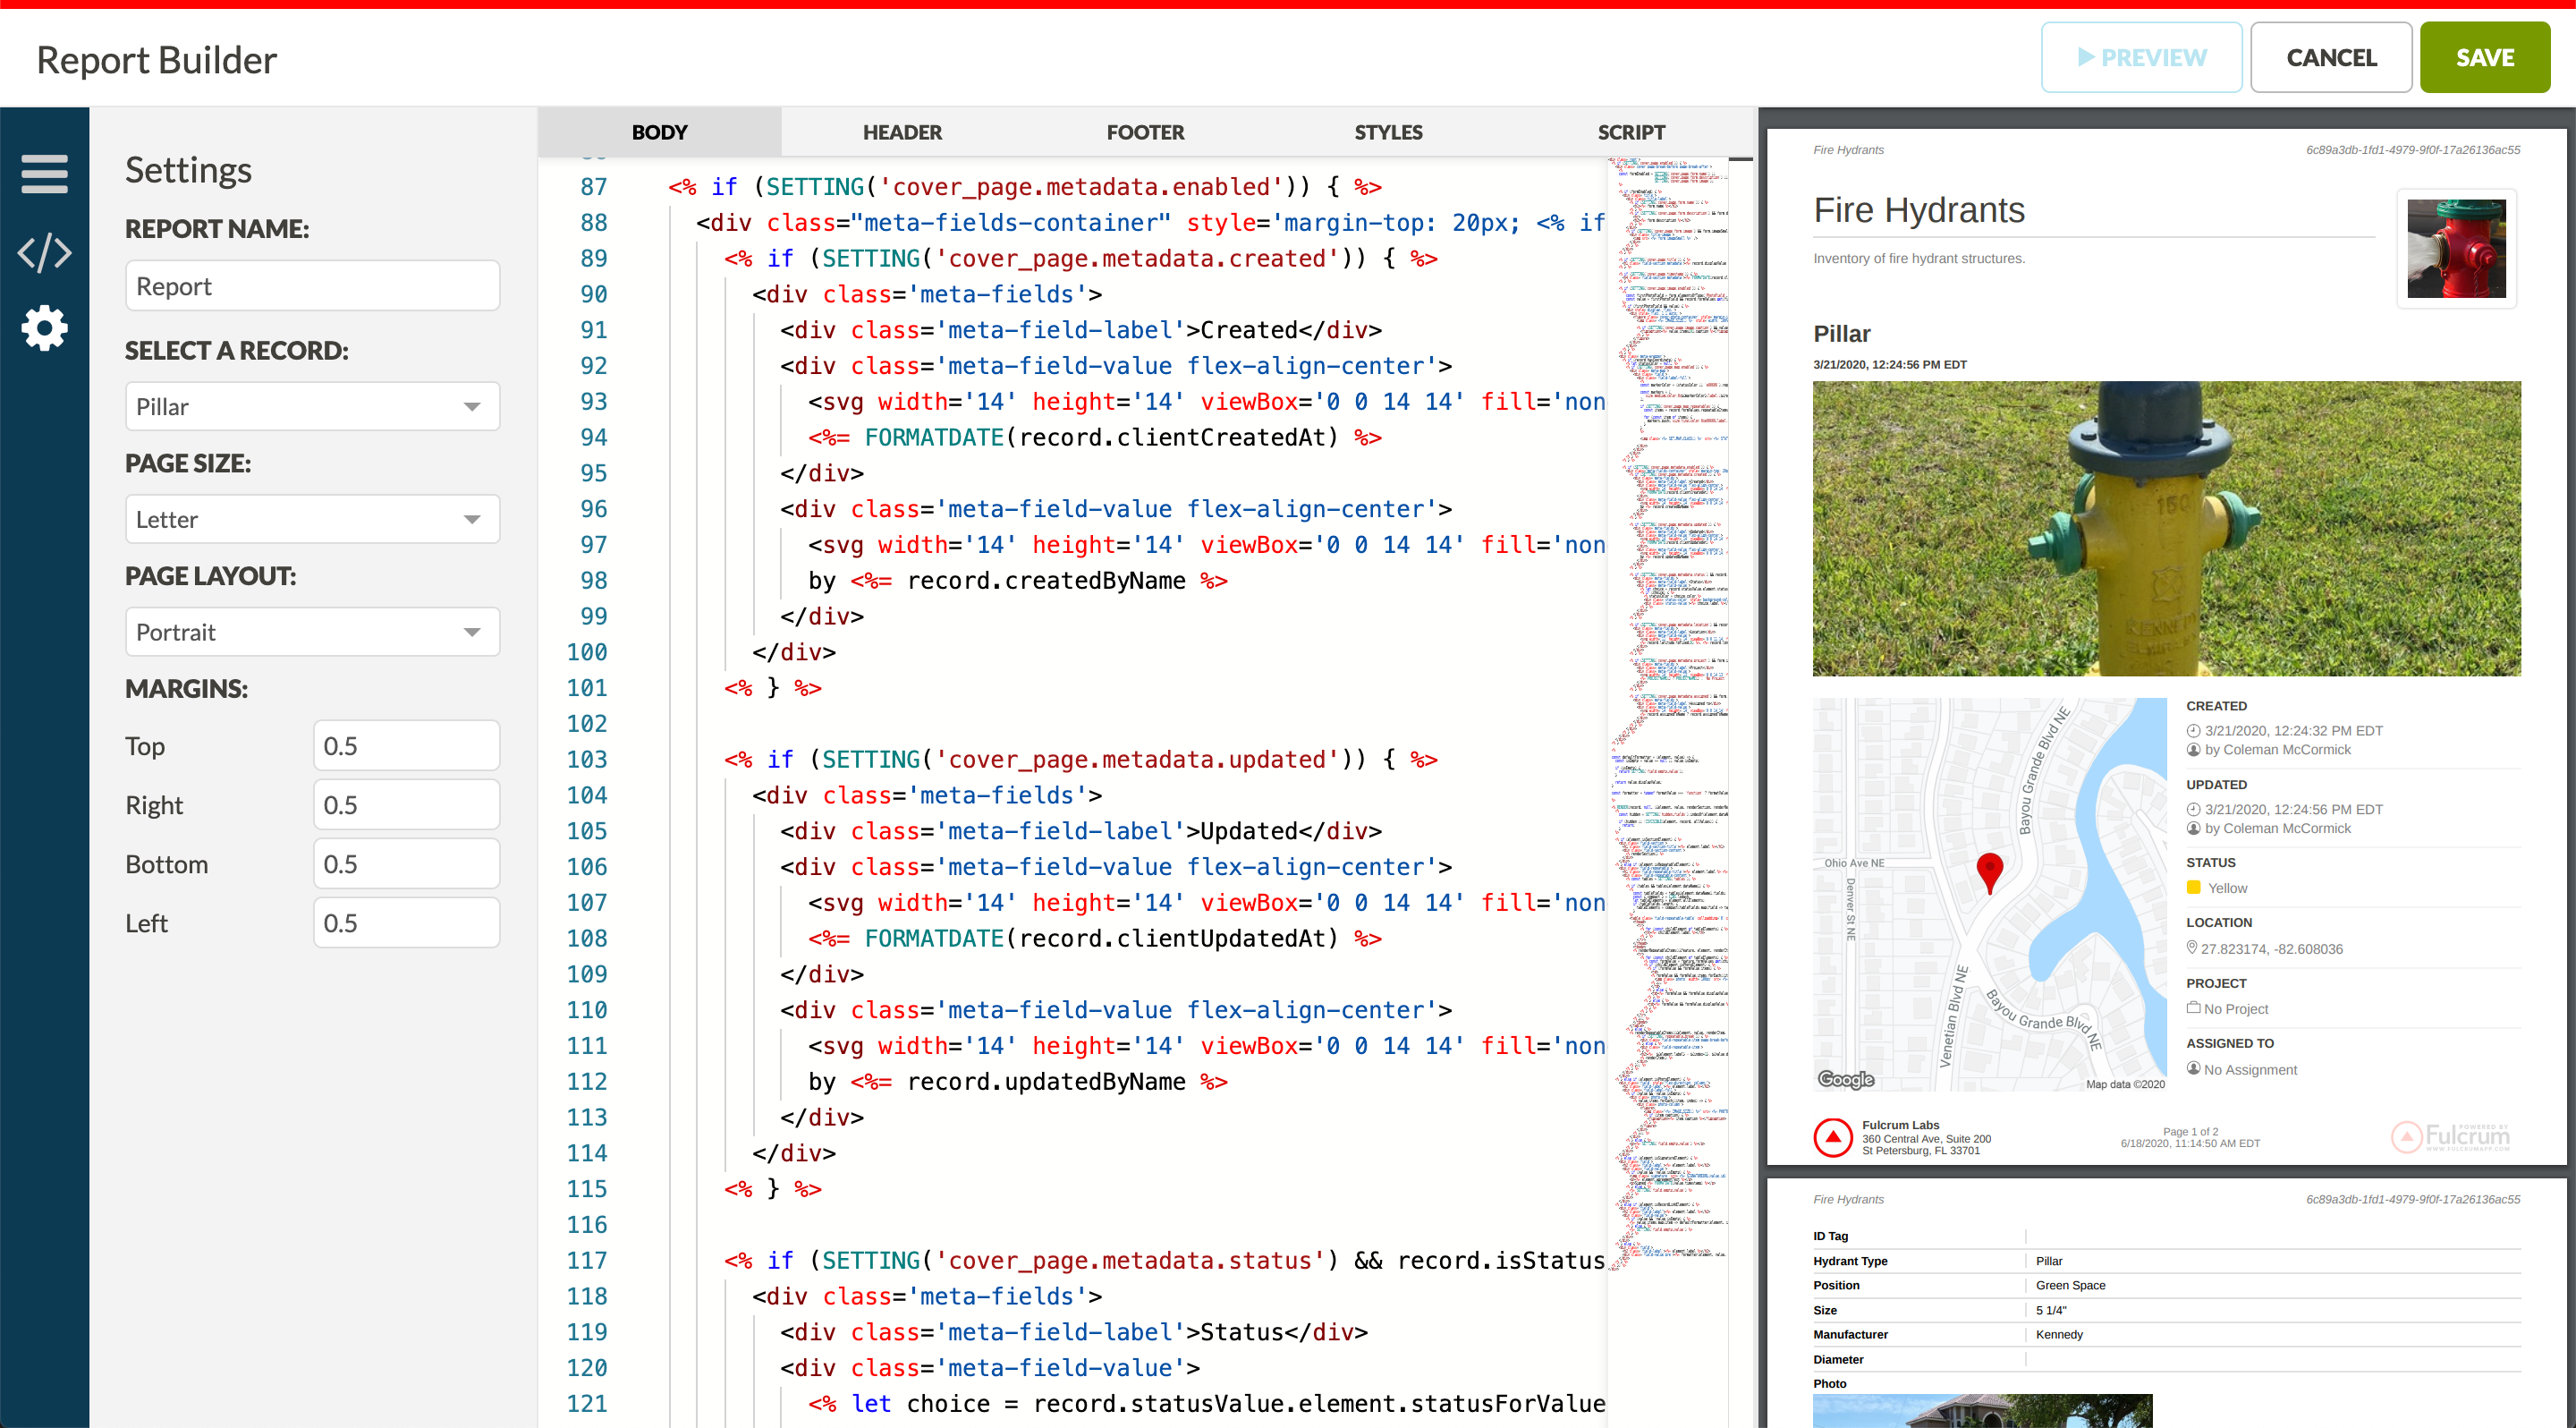This screenshot has width=2576, height=1428.
Task: Click the location pin icon by coordinates
Action: point(2191,947)
